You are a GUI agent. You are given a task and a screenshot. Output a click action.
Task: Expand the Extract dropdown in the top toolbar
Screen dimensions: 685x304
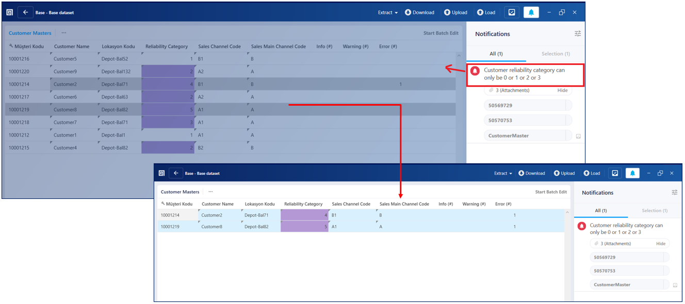click(x=387, y=12)
